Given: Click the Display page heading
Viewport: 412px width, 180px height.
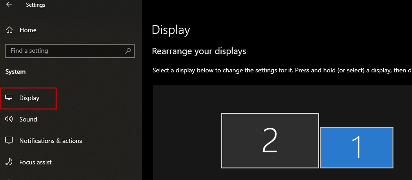Looking at the screenshot, I should [171, 30].
